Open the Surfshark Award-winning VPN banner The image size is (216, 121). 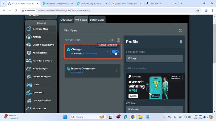point(155,86)
